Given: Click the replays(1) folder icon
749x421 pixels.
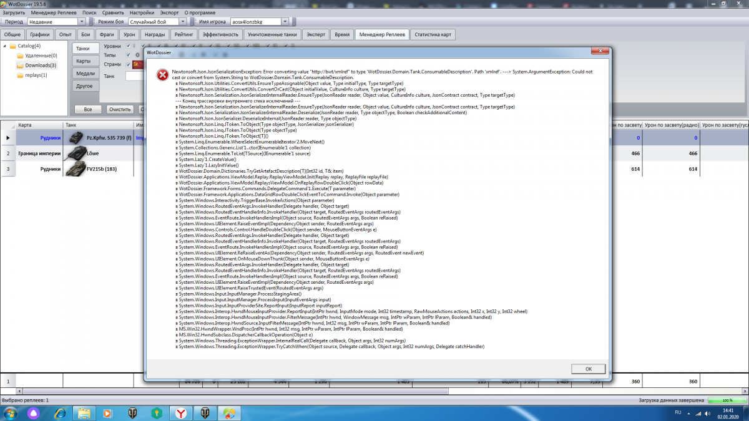Looking at the screenshot, I should pos(20,75).
